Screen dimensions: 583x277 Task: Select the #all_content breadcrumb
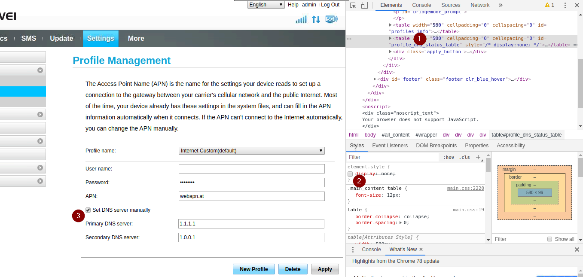[396, 135]
